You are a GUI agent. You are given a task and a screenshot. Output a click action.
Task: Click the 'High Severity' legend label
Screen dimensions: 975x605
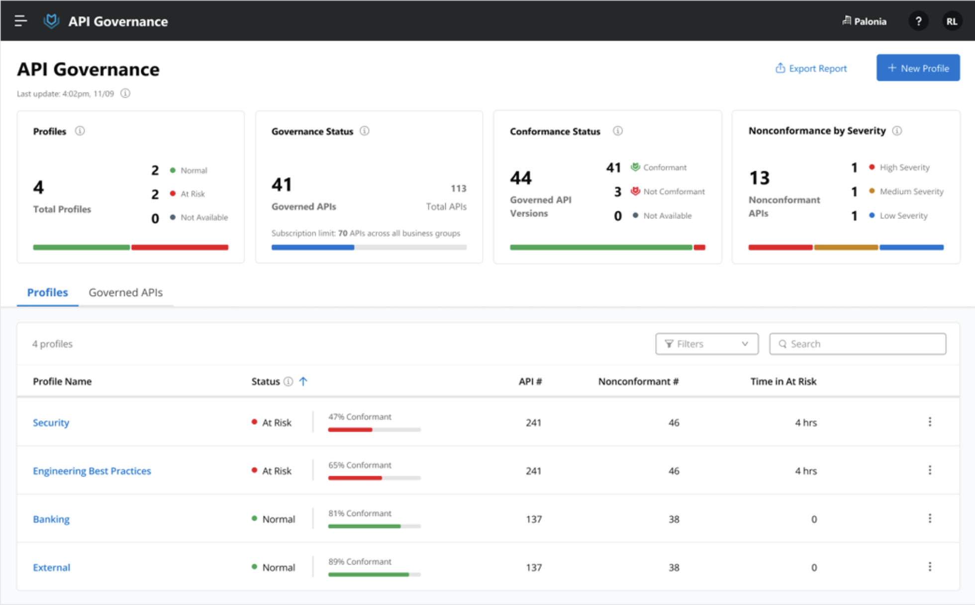click(904, 167)
